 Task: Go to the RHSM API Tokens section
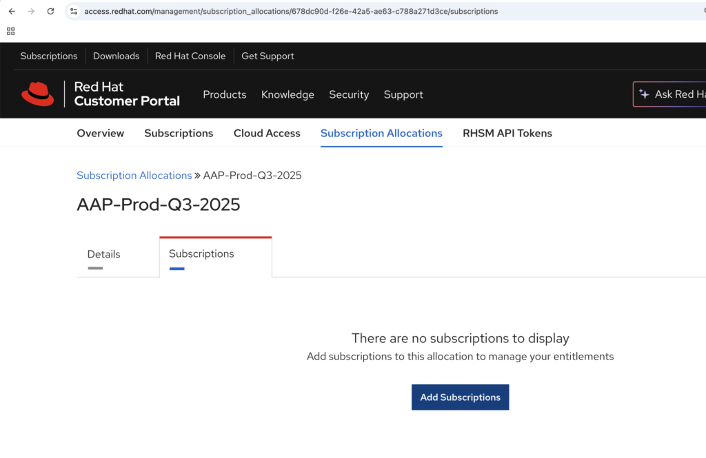pos(507,133)
